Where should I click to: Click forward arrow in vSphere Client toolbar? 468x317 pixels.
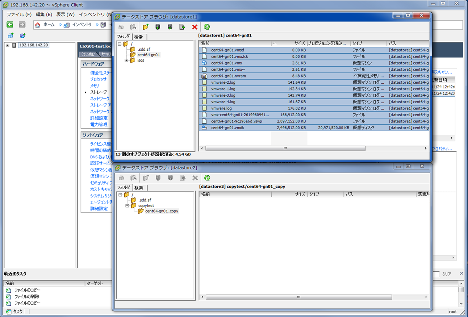(x=22, y=25)
